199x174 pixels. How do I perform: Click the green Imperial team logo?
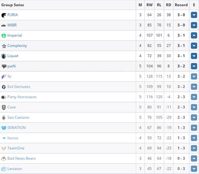[x=4, y=36]
